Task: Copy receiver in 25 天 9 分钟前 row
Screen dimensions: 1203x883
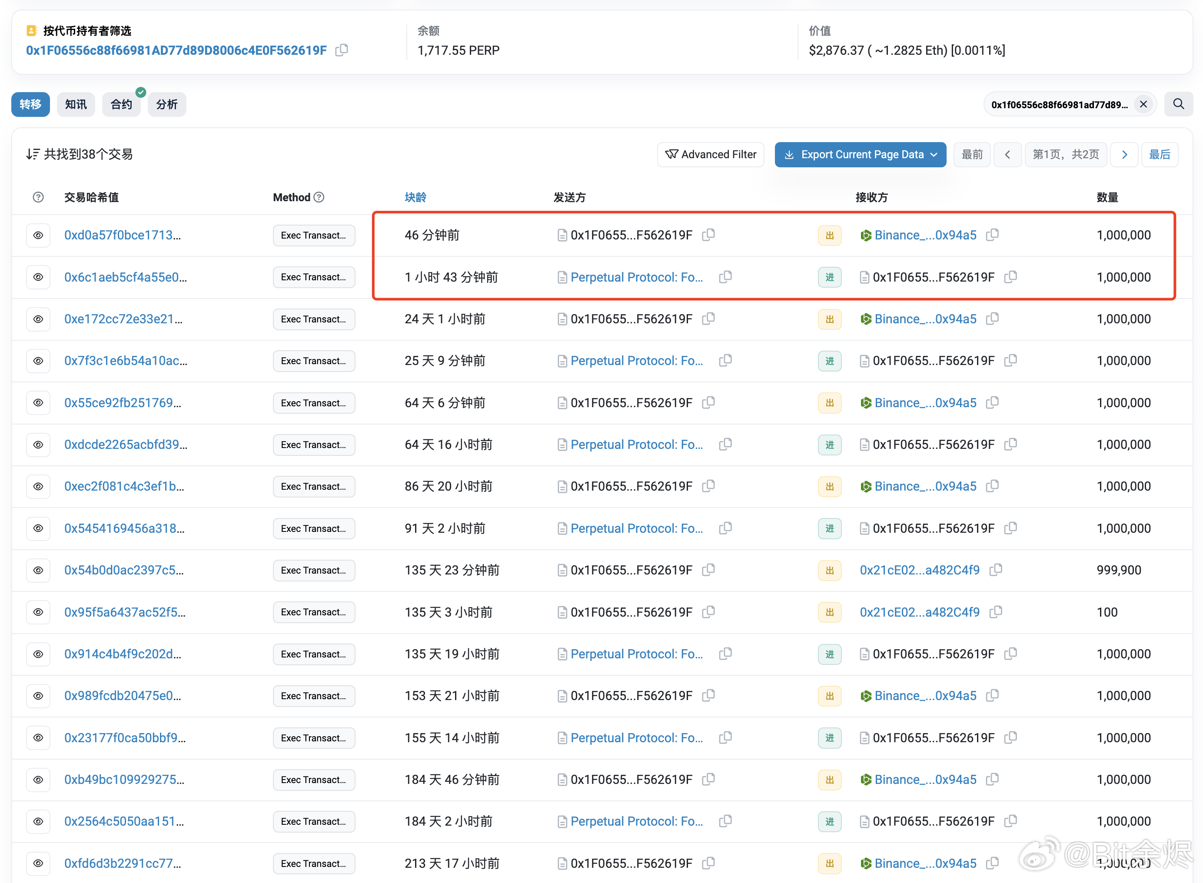Action: click(x=1010, y=360)
